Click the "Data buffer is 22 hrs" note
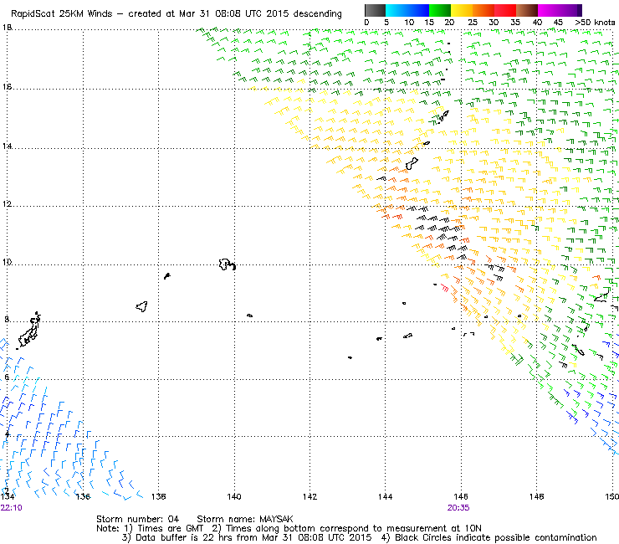This screenshot has height=544, width=619. point(185,537)
